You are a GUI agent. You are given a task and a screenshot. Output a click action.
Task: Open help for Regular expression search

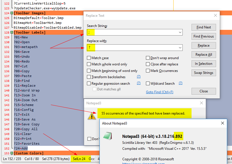point(139,83)
